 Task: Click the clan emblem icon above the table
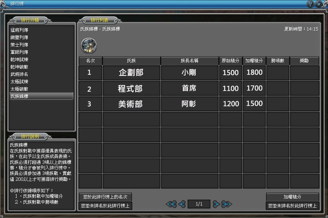89,45
